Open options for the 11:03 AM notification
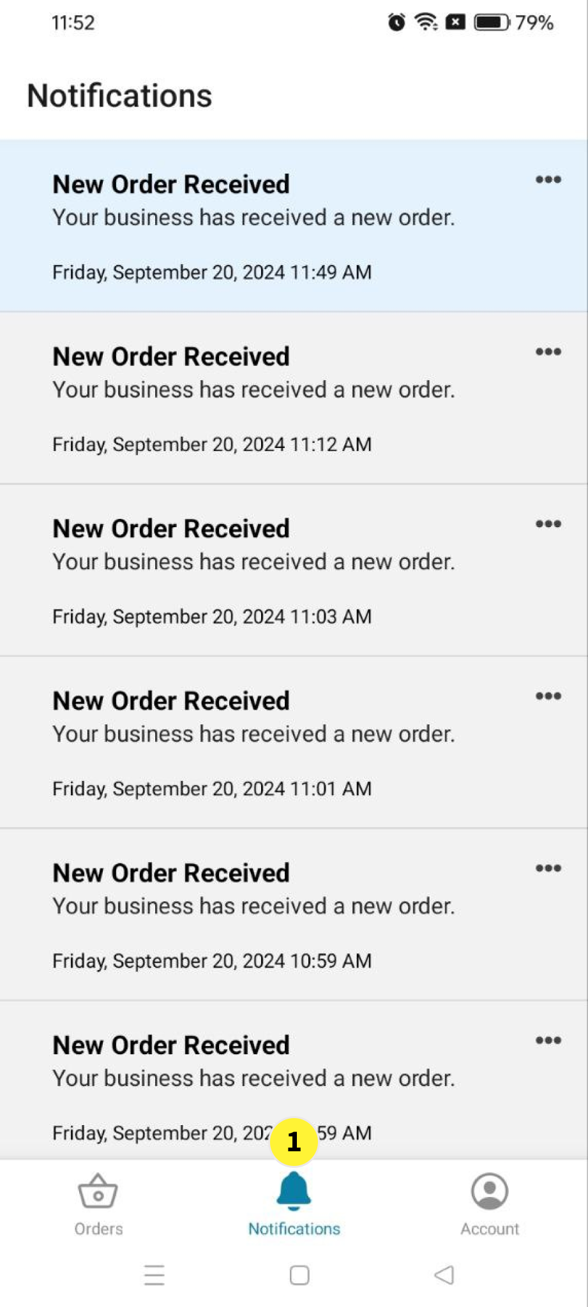588x1307 pixels. 548,524
